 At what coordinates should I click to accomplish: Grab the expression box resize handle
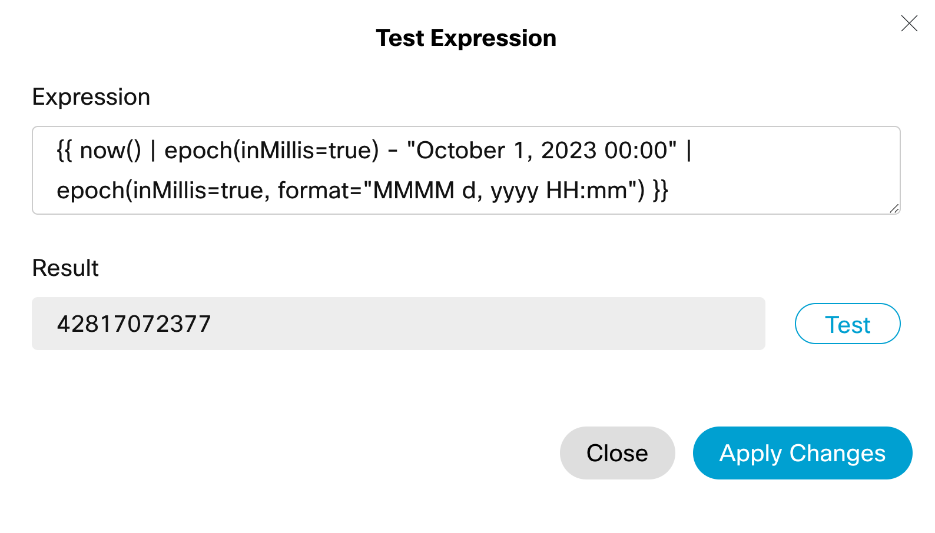coord(894,208)
